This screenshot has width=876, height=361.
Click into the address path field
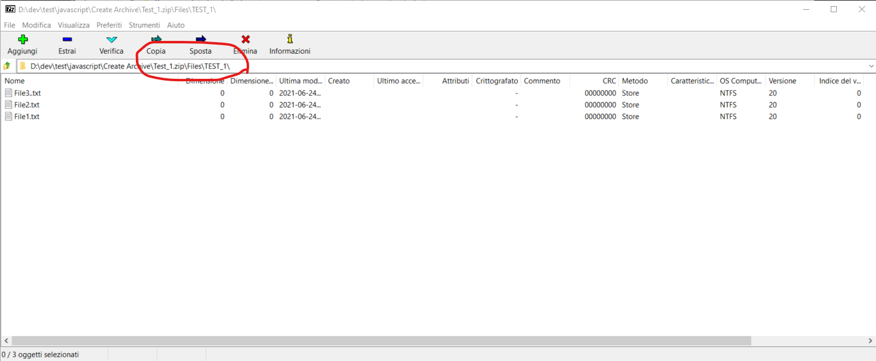[x=441, y=66]
